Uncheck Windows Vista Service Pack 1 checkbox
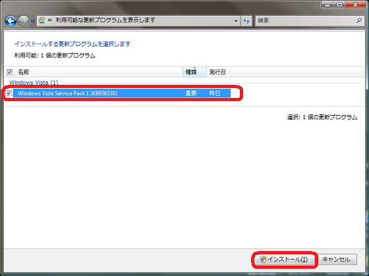 (9, 93)
